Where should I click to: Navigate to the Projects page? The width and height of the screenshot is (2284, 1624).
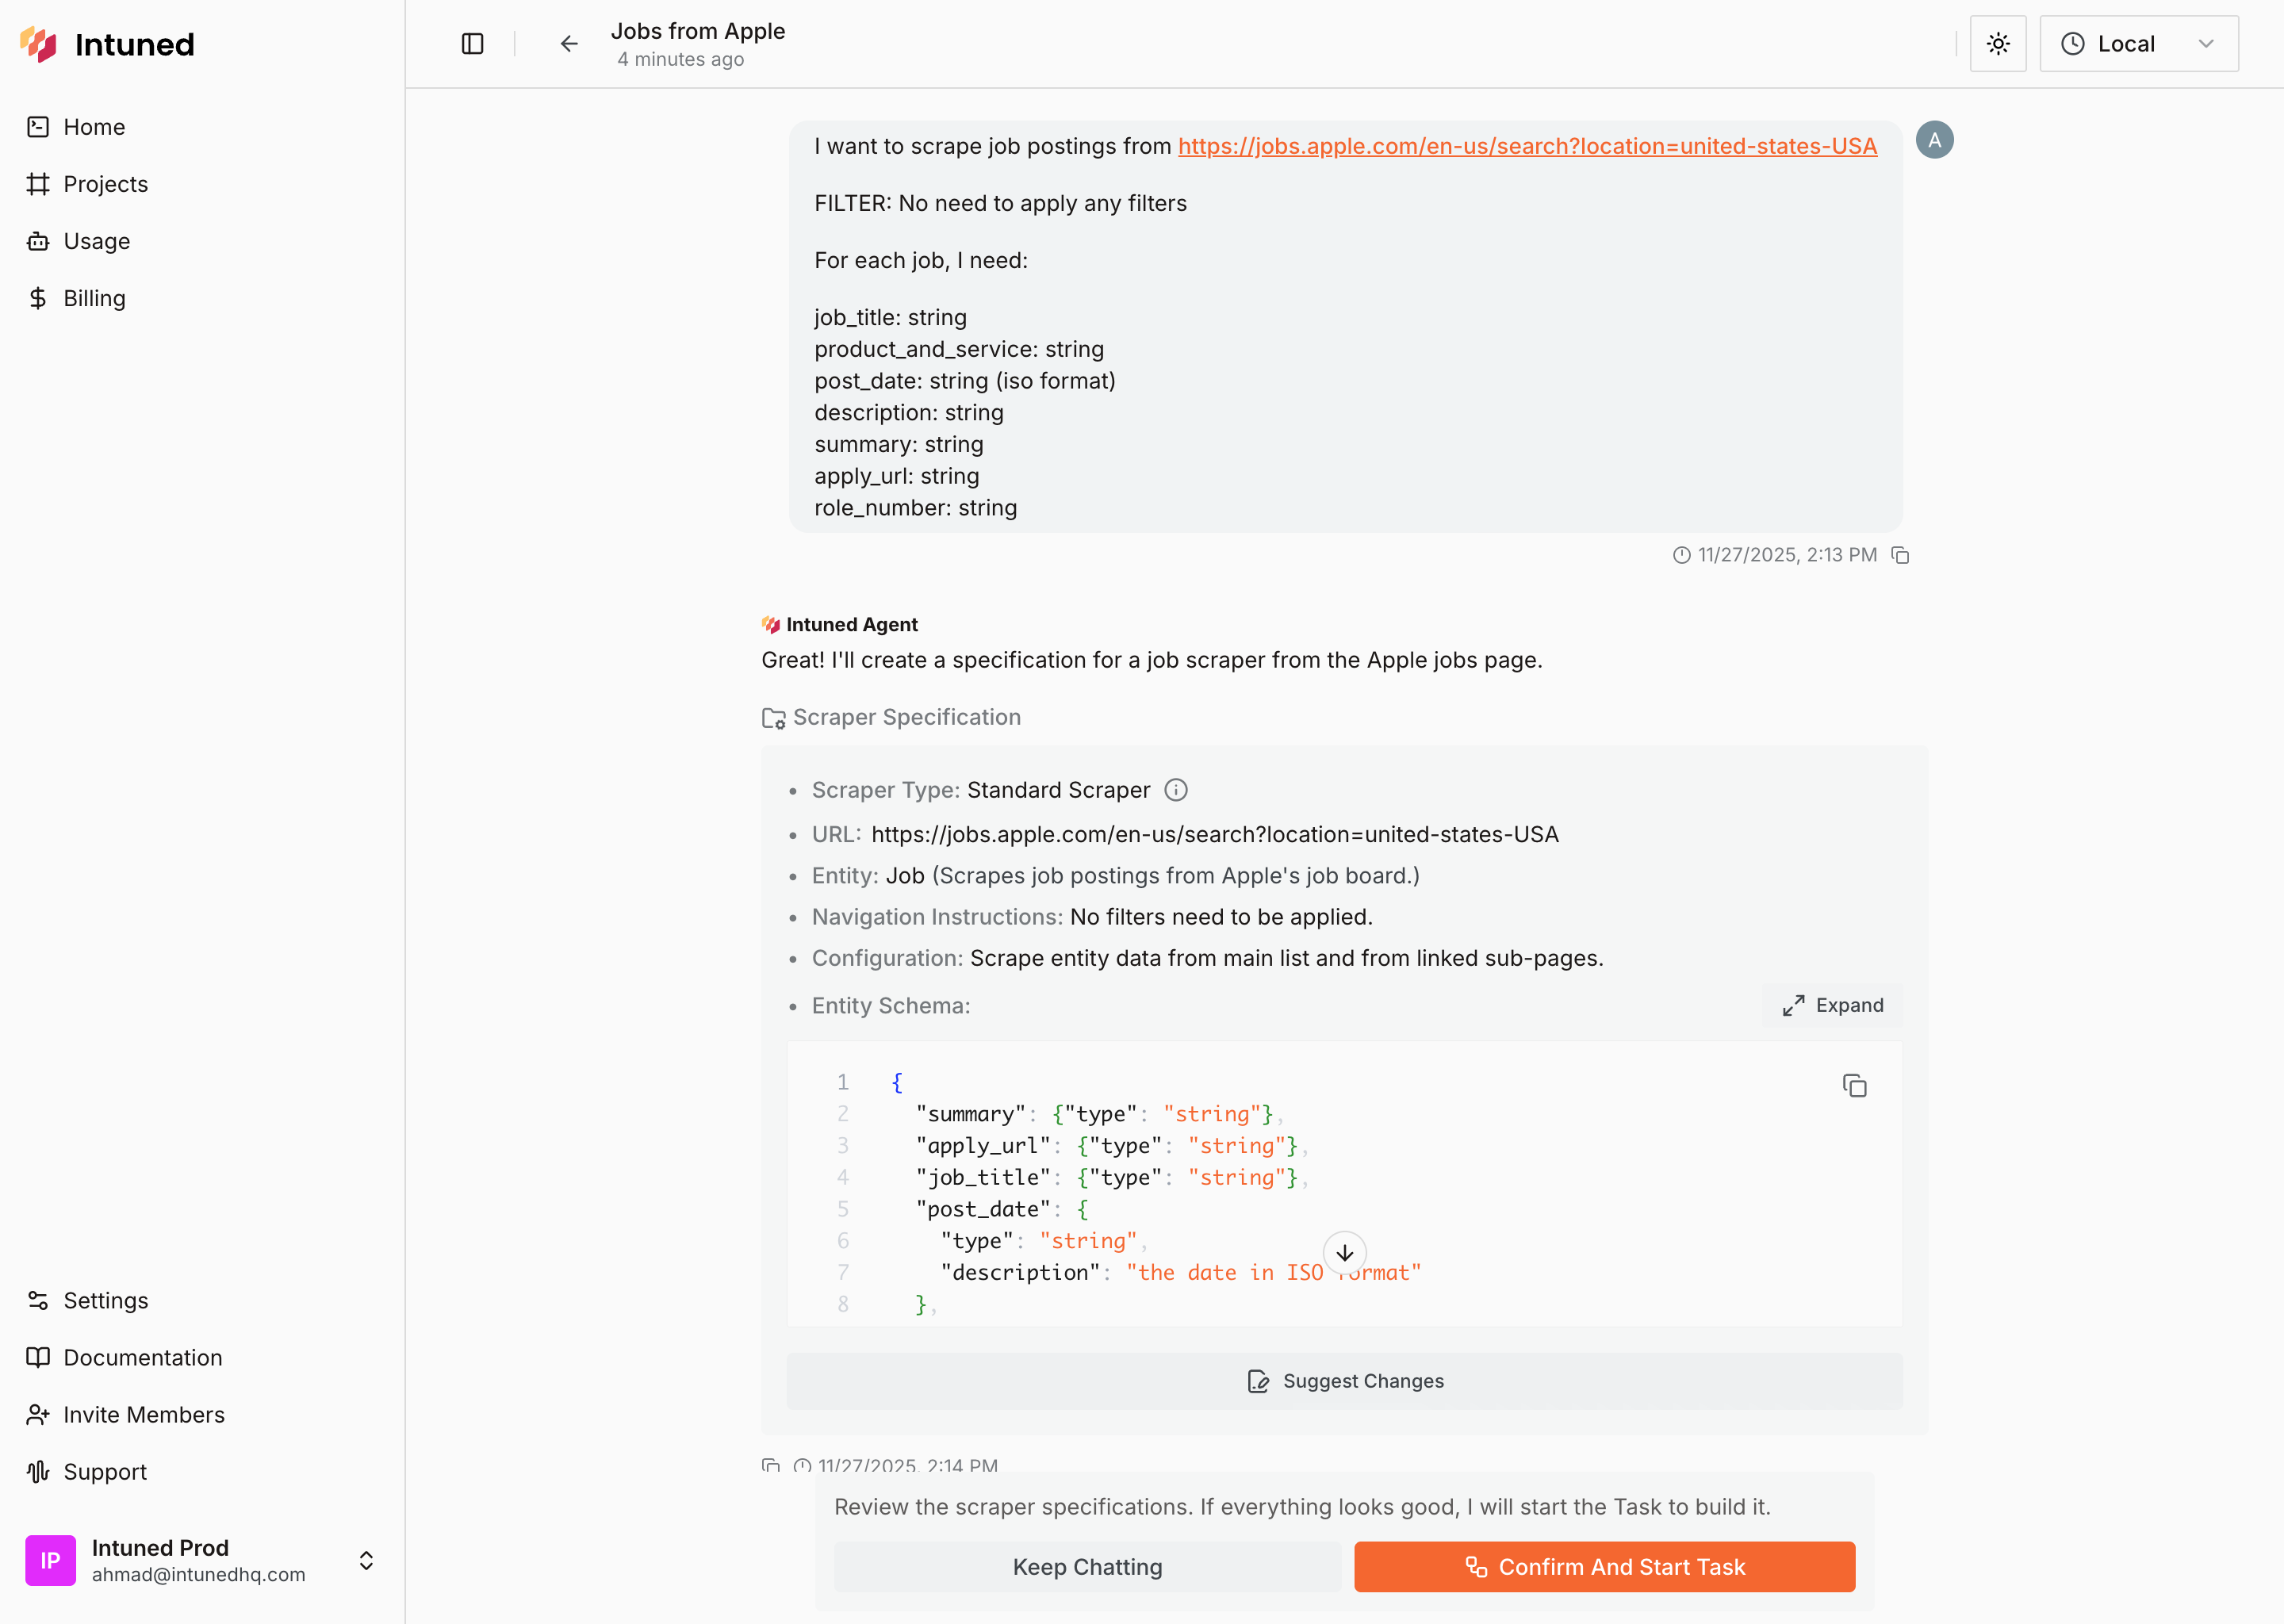105,184
